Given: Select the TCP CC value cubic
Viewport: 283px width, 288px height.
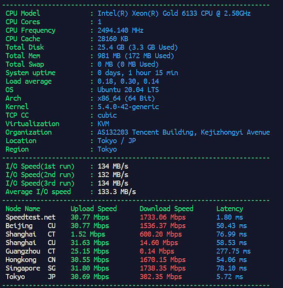Looking at the screenshot, I should [x=107, y=116].
